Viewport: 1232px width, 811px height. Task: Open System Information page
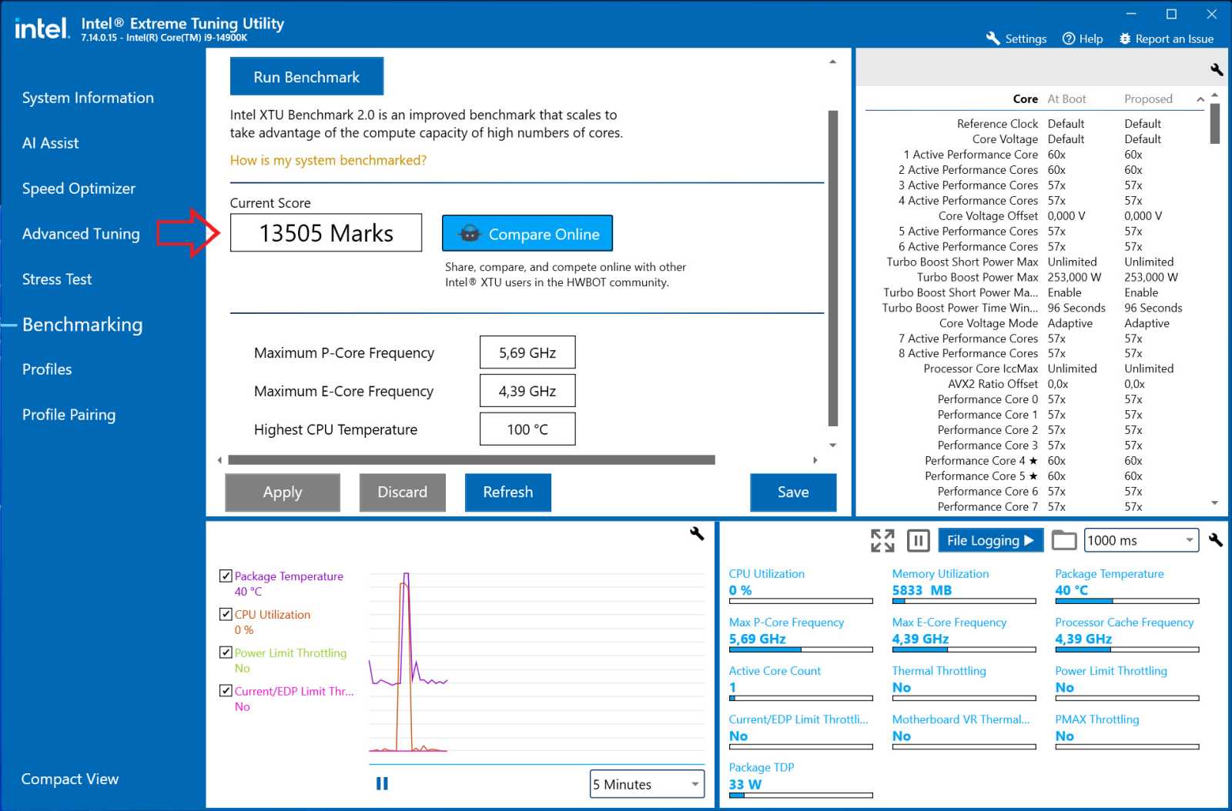[88, 98]
